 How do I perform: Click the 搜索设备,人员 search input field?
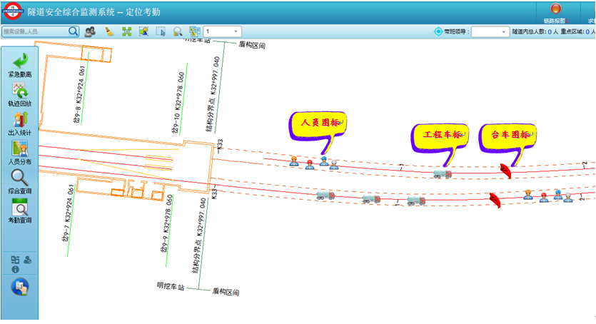34,31
